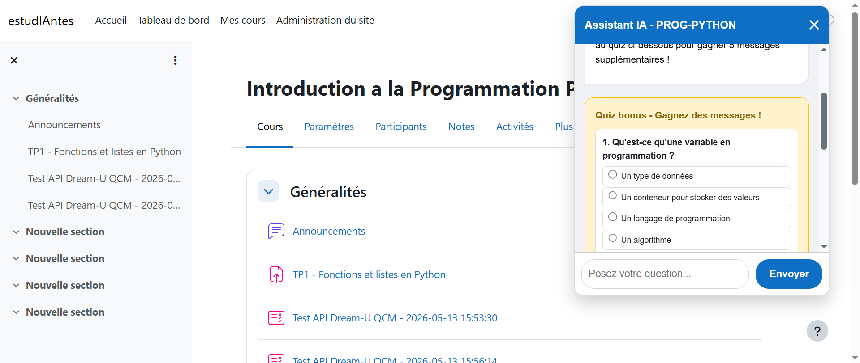Open Announcements in the sidebar index
Image resolution: width=860 pixels, height=363 pixels.
pos(64,125)
